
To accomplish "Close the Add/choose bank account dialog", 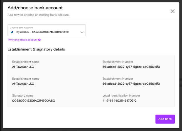I will tap(173, 11).
